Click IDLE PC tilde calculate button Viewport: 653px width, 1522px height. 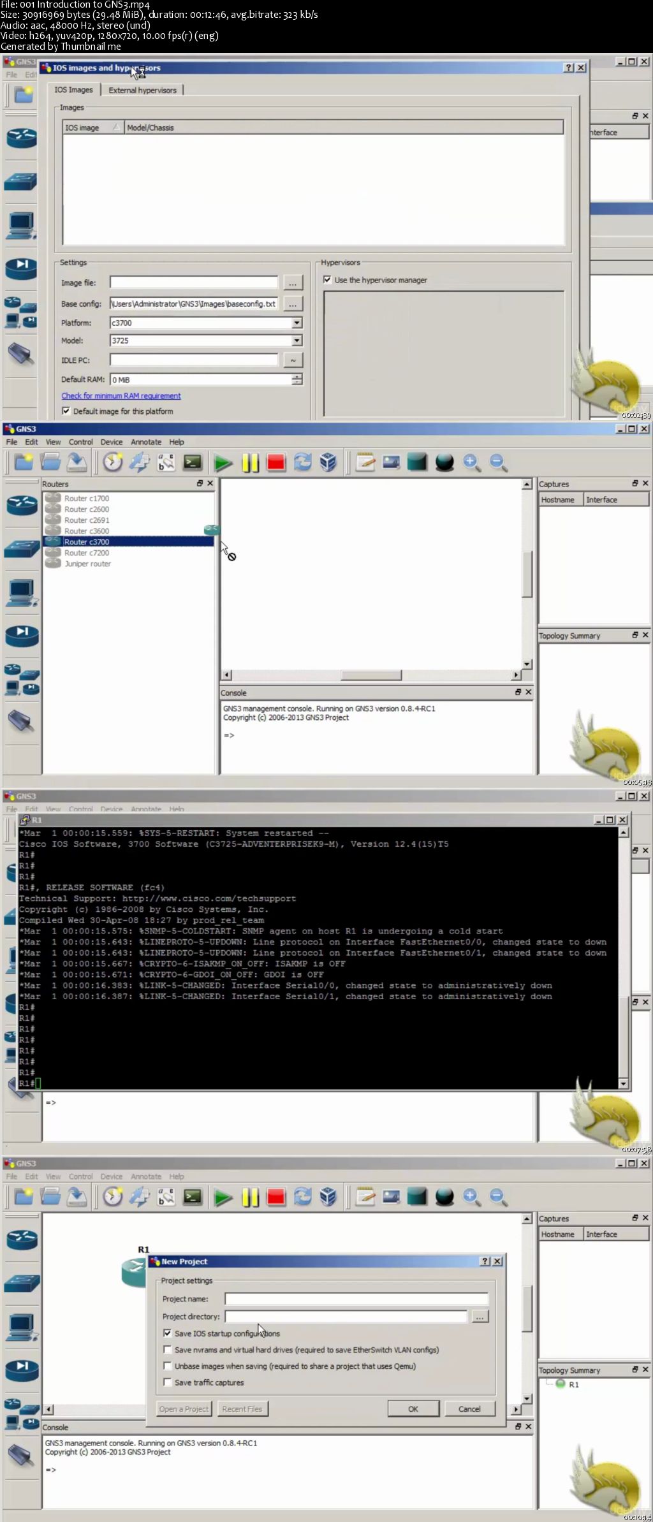pos(293,360)
